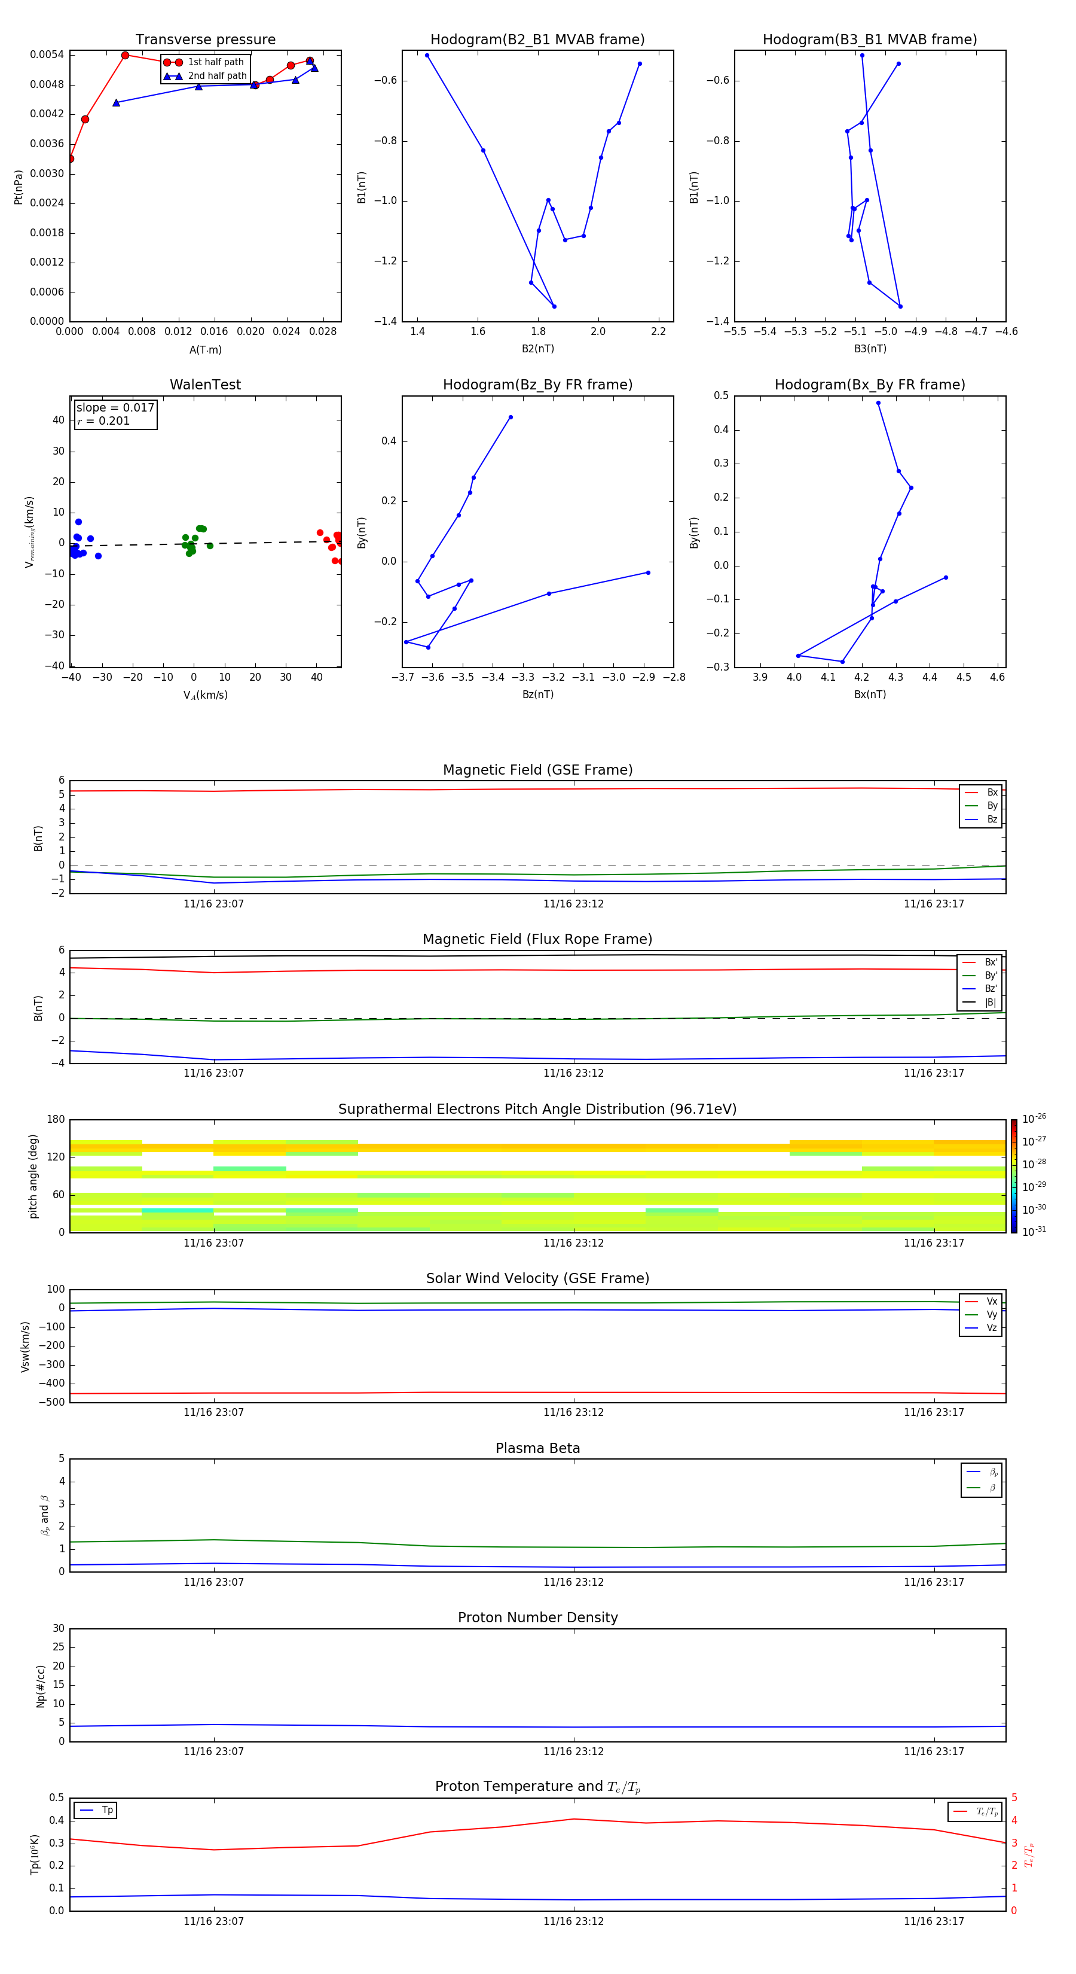Screen dimensions: 1076x1974
Task: Click '11/16 23:07' tick under GSE magnetic plot
Action: [213, 904]
